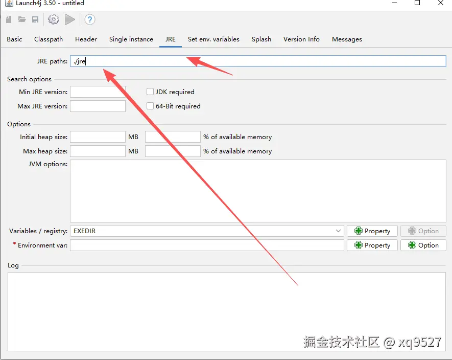Viewport: 452px width, 360px height.
Task: Click the disabled Option button beside EXEDIR
Action: click(x=423, y=231)
